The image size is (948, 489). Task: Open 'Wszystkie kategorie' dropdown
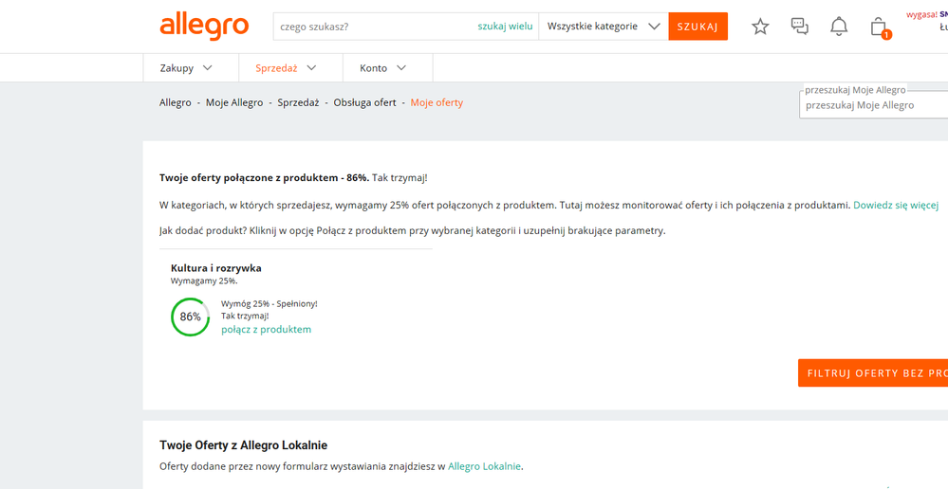(604, 27)
